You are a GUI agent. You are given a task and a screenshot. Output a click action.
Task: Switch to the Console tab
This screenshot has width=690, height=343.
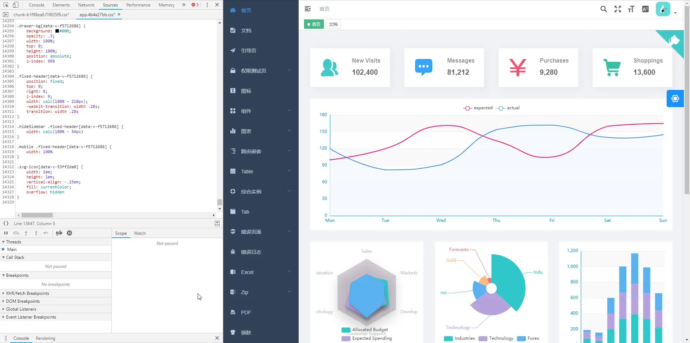tap(36, 5)
